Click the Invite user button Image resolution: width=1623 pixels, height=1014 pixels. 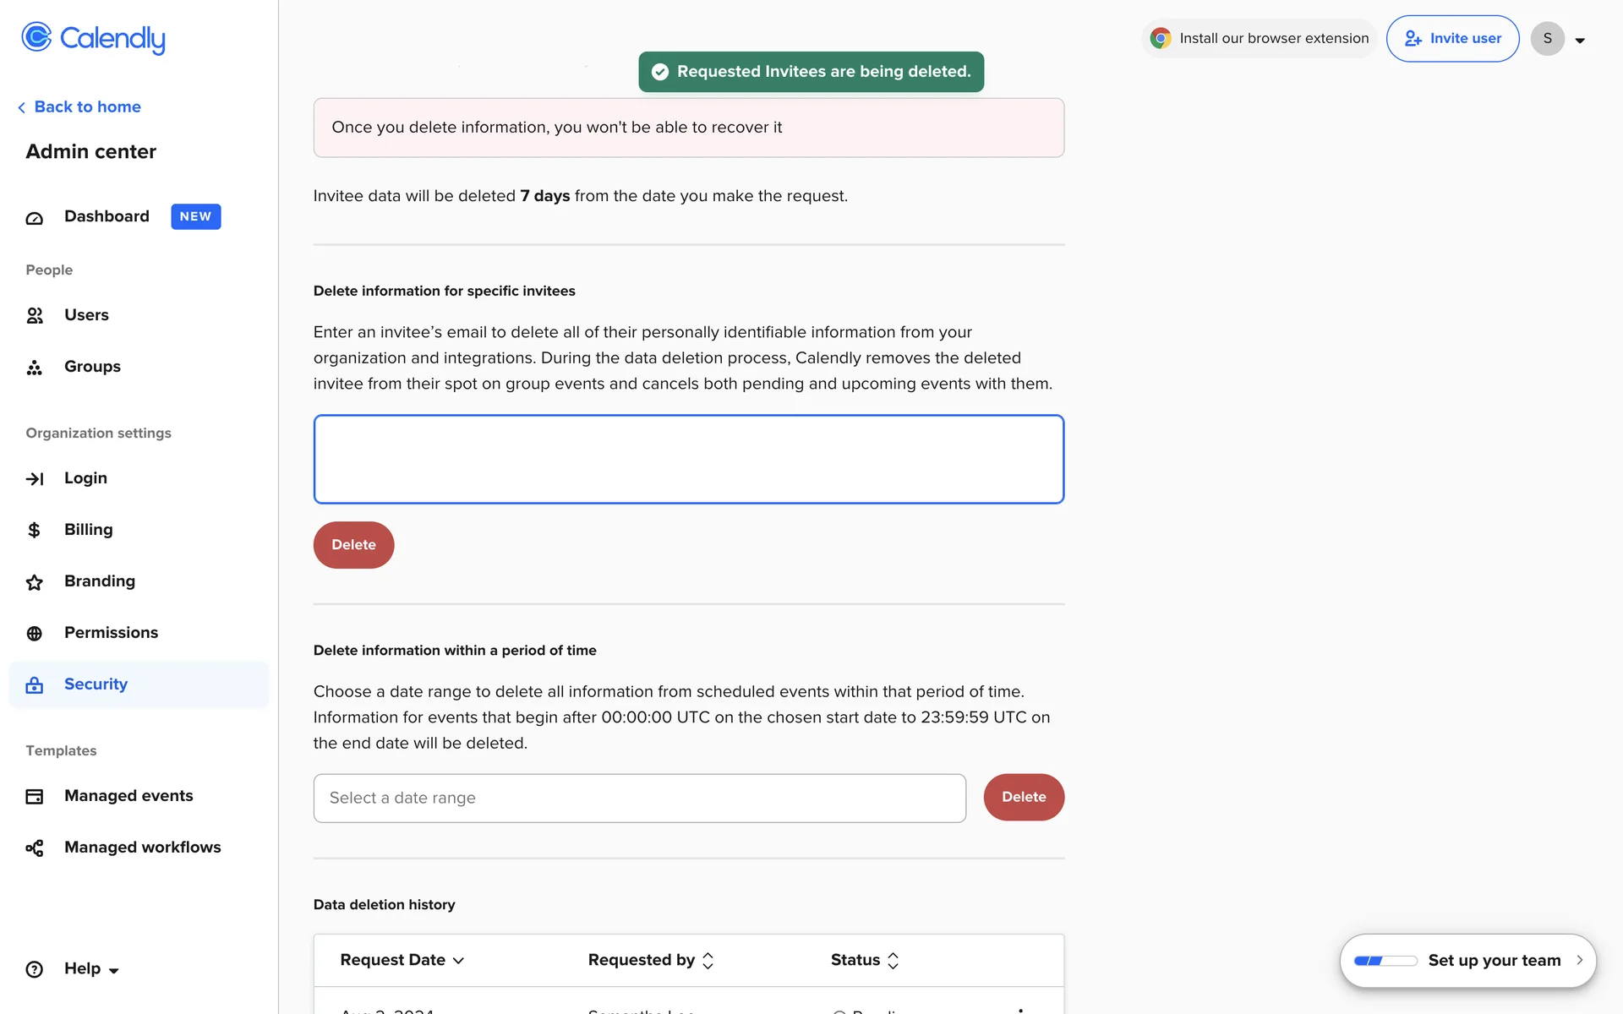[x=1452, y=39]
